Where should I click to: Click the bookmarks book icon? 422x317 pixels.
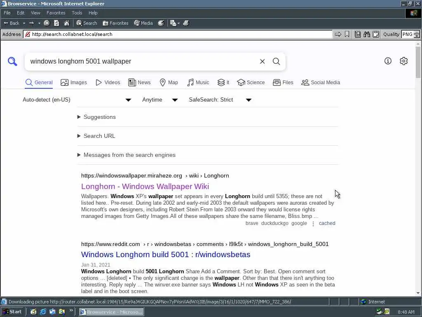357,34
